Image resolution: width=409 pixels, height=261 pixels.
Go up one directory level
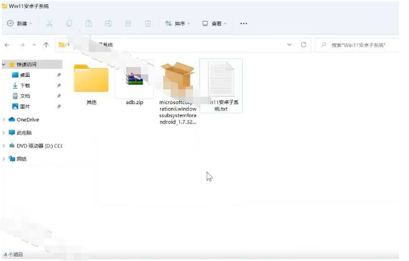[47, 45]
